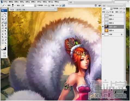Select the Path Selection tool
The width and height of the screenshot is (130, 101).
(x=3, y=37)
